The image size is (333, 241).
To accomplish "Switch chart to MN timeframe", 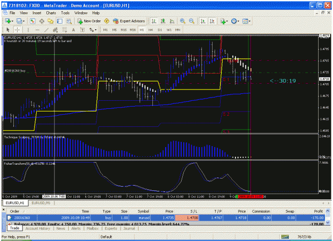I will coord(178,30).
